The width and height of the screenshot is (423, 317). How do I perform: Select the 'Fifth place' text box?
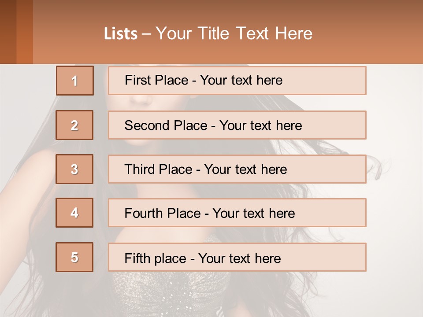[237, 257]
